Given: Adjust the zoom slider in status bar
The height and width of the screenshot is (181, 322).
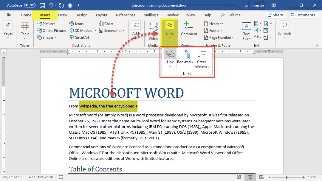Looking at the screenshot, I should click(287, 177).
